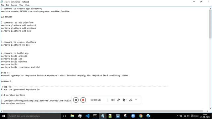Pause the screen recording

76,100
